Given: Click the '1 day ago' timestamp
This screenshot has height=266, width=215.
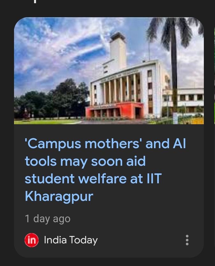Looking at the screenshot, I should (48, 219).
